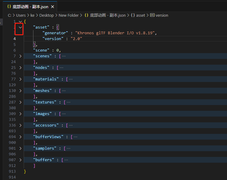Click the "meshes" key text
This screenshot has width=227, height=180.
tap(42, 91)
